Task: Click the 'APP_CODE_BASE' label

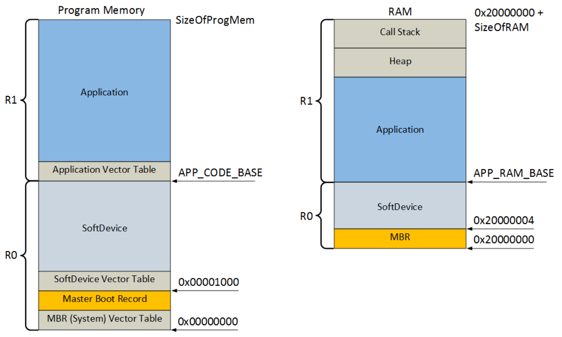Action: pyautogui.click(x=220, y=173)
